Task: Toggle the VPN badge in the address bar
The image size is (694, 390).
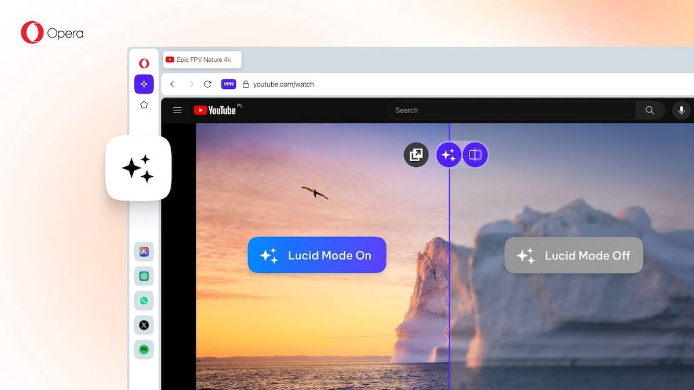Action: pos(228,84)
